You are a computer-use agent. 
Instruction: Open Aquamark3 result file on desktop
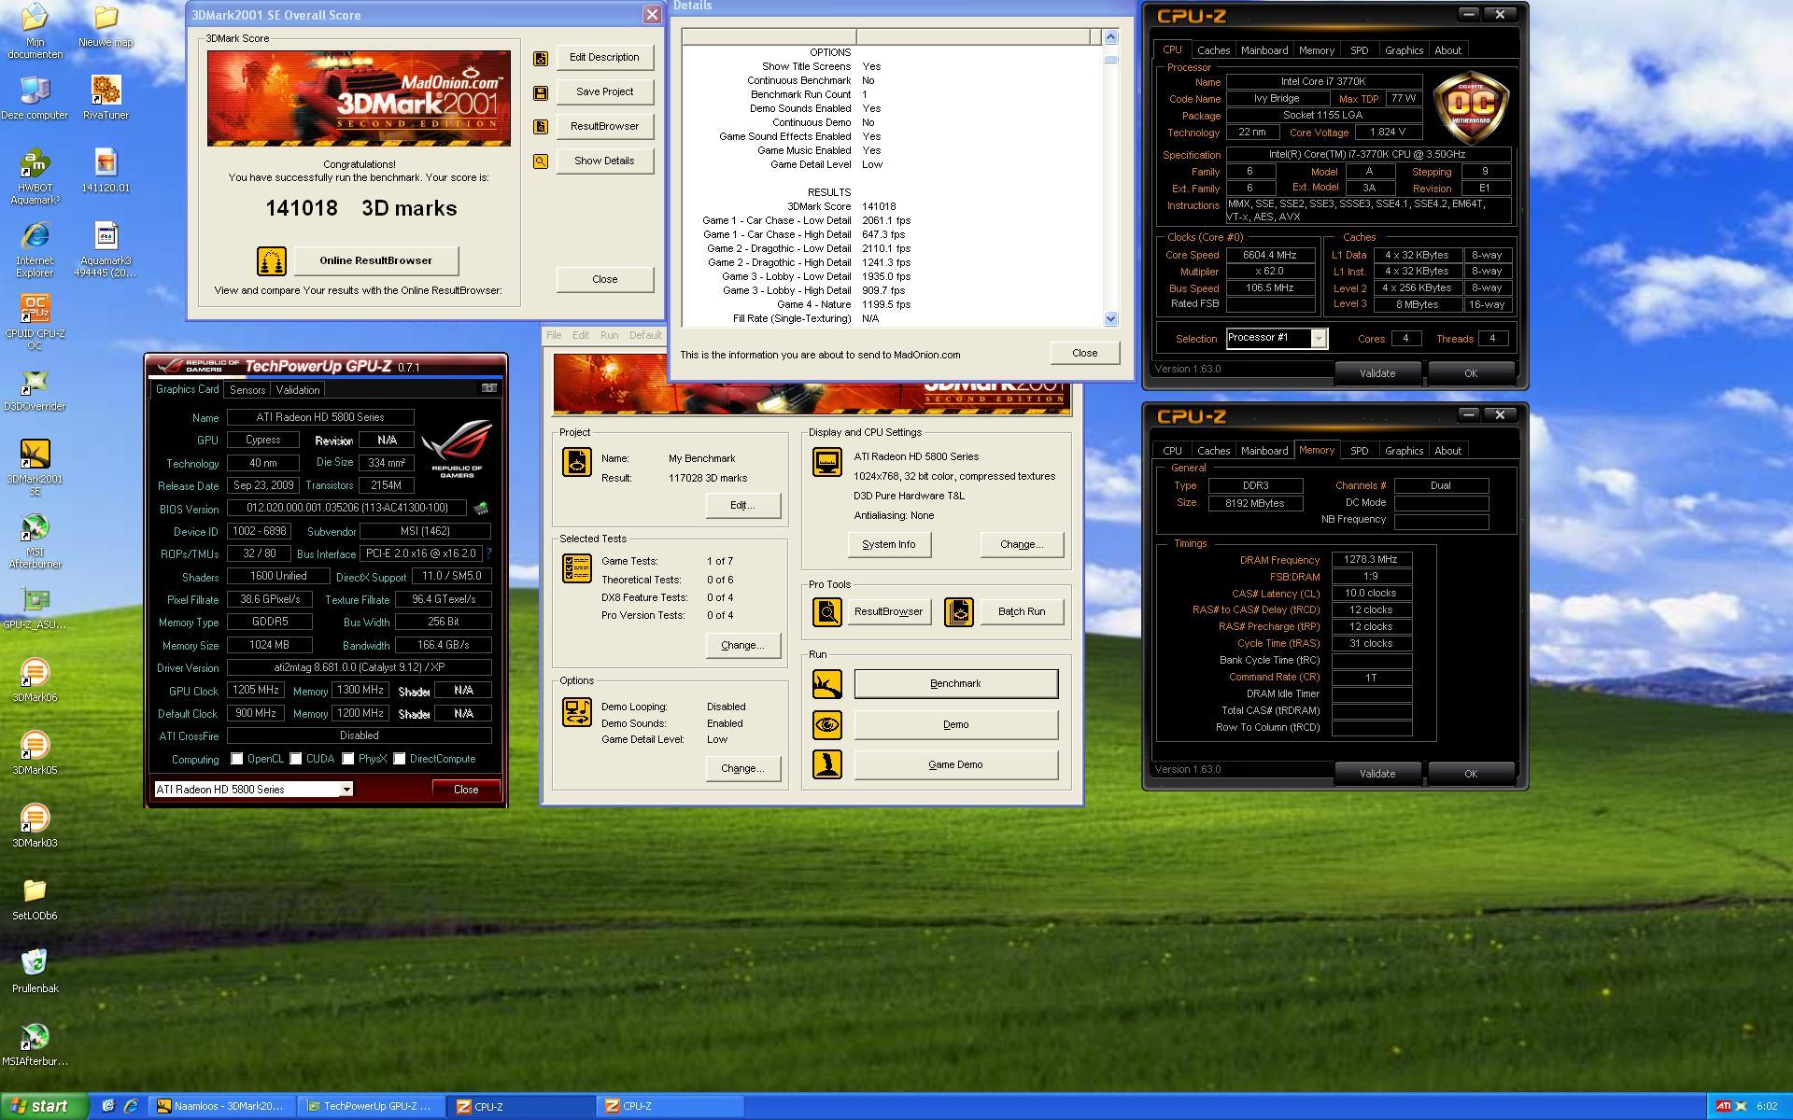tap(106, 249)
